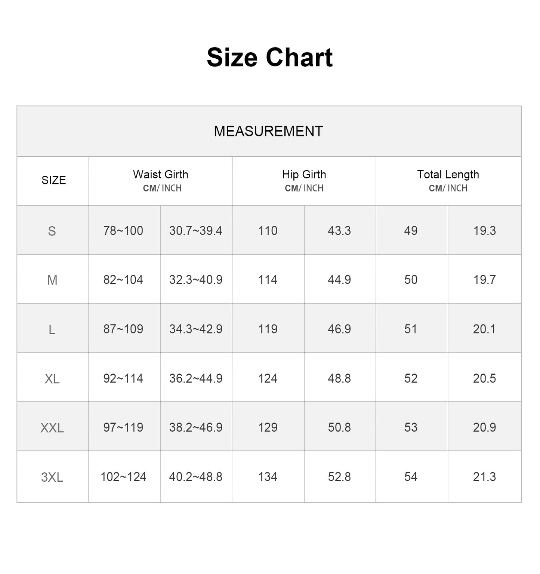Click the MEASUREMENT header row
This screenshot has height=574, width=540.
point(268,131)
